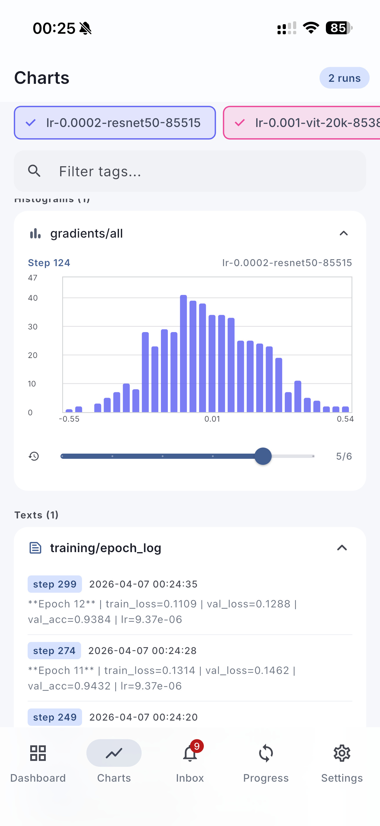
Task: Tap the silent mode bell icon
Action: pyautogui.click(x=85, y=28)
